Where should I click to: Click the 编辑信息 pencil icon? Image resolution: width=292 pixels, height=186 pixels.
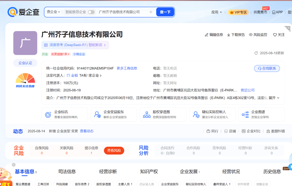207,35
